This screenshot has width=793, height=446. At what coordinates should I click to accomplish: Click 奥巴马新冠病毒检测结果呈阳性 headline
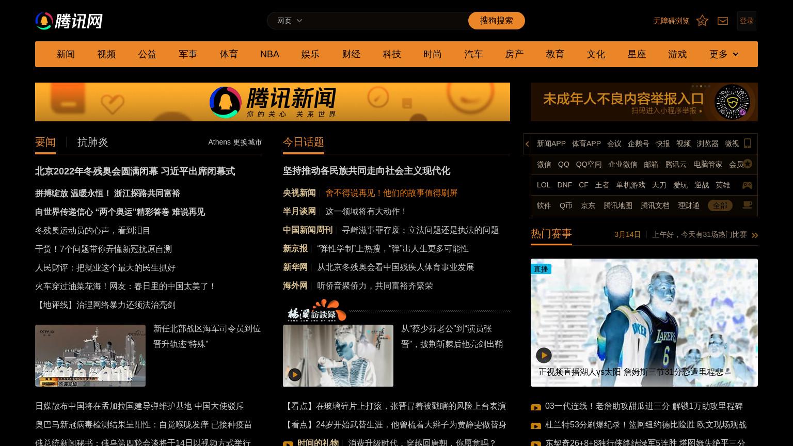click(144, 424)
